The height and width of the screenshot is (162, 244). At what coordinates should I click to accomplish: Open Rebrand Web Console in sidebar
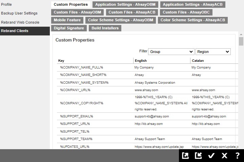[x=20, y=22]
